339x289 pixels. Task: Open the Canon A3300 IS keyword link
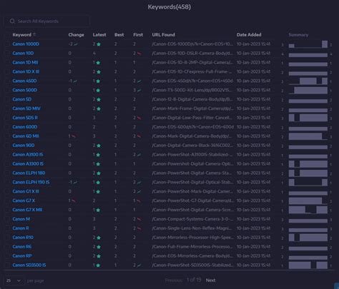[x=28, y=163]
